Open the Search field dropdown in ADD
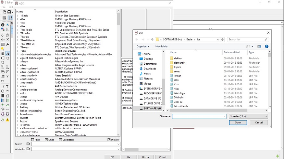 [x=118, y=144]
